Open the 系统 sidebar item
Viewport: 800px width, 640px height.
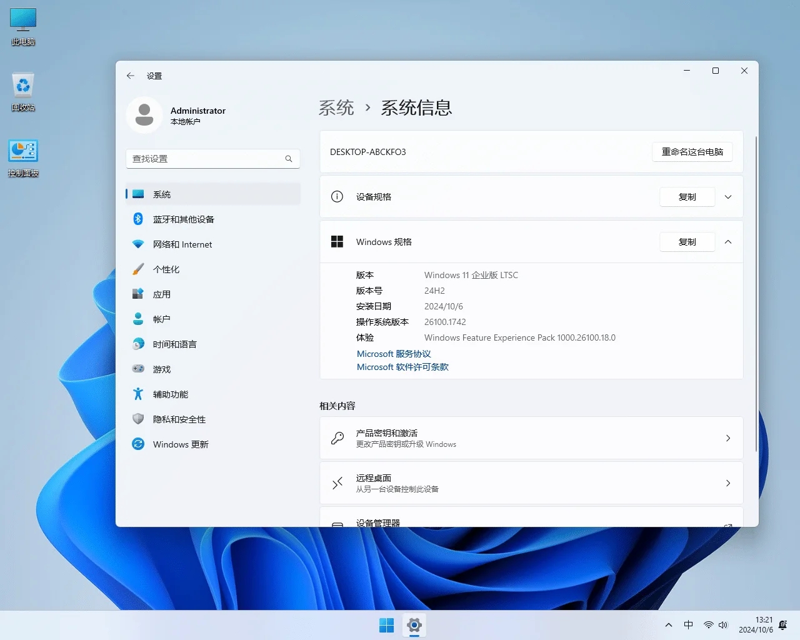coord(213,194)
